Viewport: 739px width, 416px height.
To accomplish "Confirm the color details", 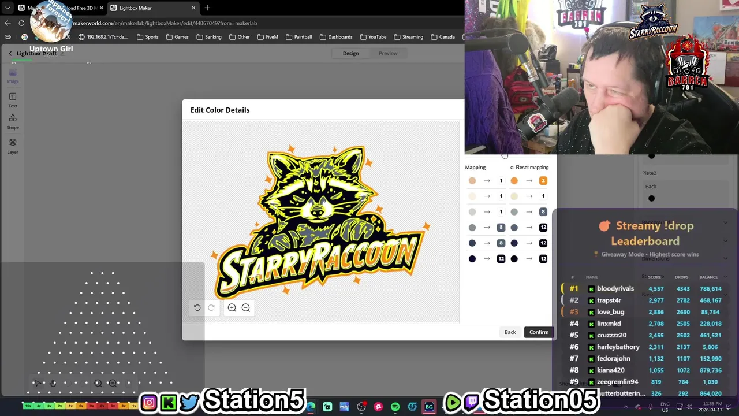I will [x=539, y=332].
